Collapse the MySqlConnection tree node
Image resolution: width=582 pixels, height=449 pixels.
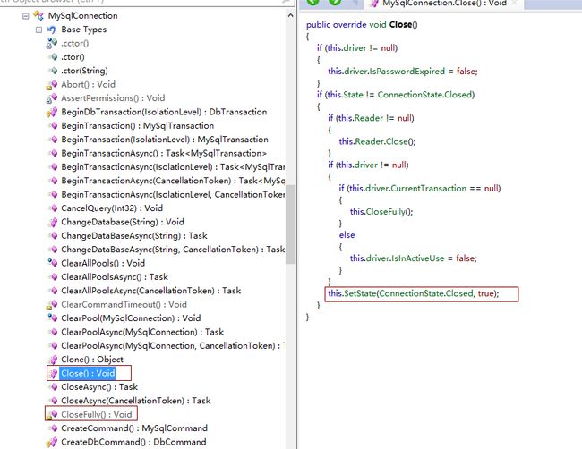(26, 16)
